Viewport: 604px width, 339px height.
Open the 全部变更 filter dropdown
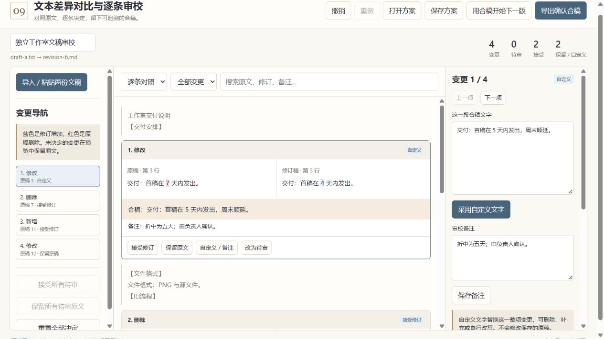coord(193,82)
